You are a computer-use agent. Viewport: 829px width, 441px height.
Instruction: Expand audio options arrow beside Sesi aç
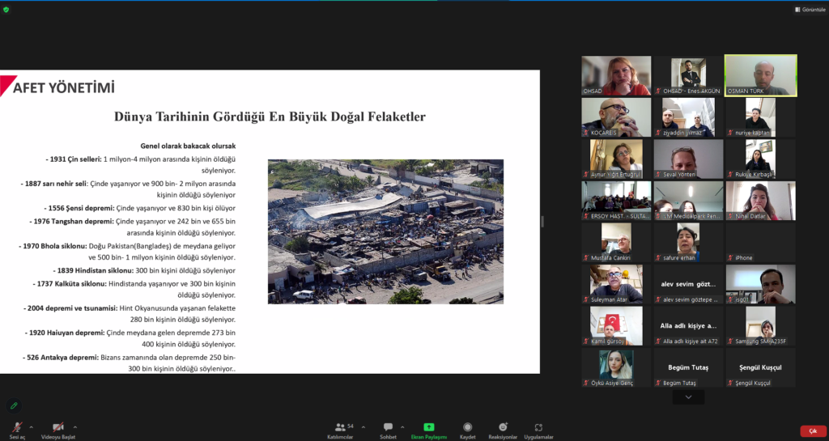pyautogui.click(x=32, y=426)
